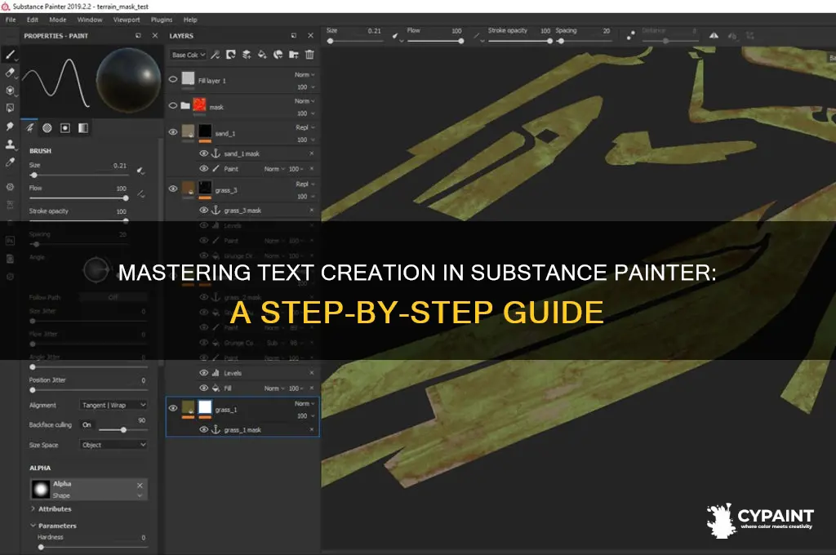Open the Mode menu
Viewport: 836px width, 555px height.
(58, 20)
